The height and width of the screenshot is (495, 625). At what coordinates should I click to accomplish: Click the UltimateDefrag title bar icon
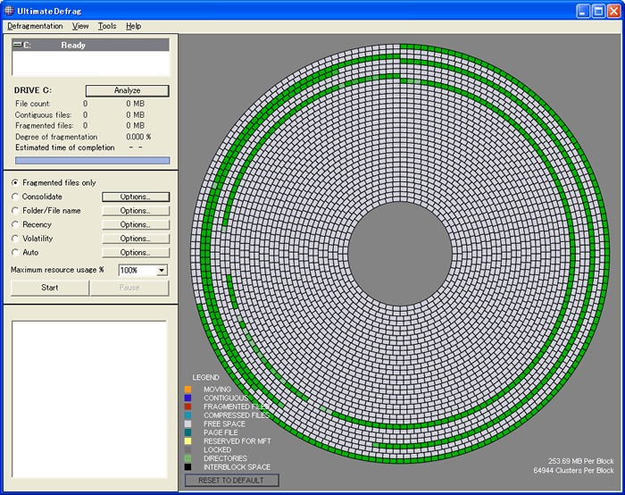(x=9, y=11)
